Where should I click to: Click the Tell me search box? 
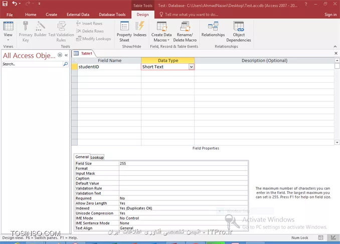click(201, 15)
